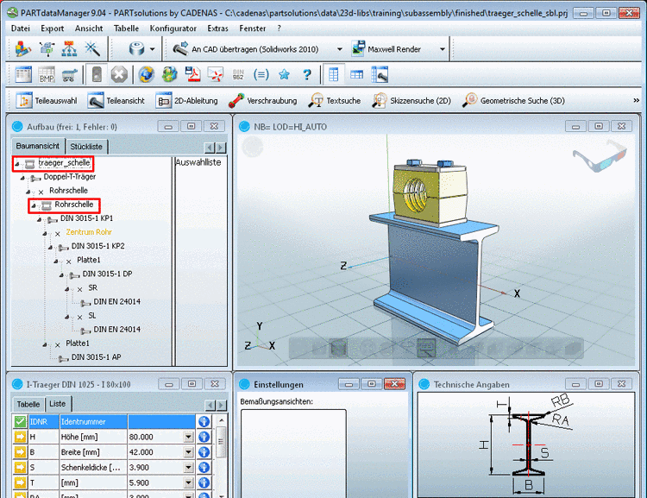Expand the Maxwell Render dropdown
The width and height of the screenshot is (647, 498).
(443, 49)
